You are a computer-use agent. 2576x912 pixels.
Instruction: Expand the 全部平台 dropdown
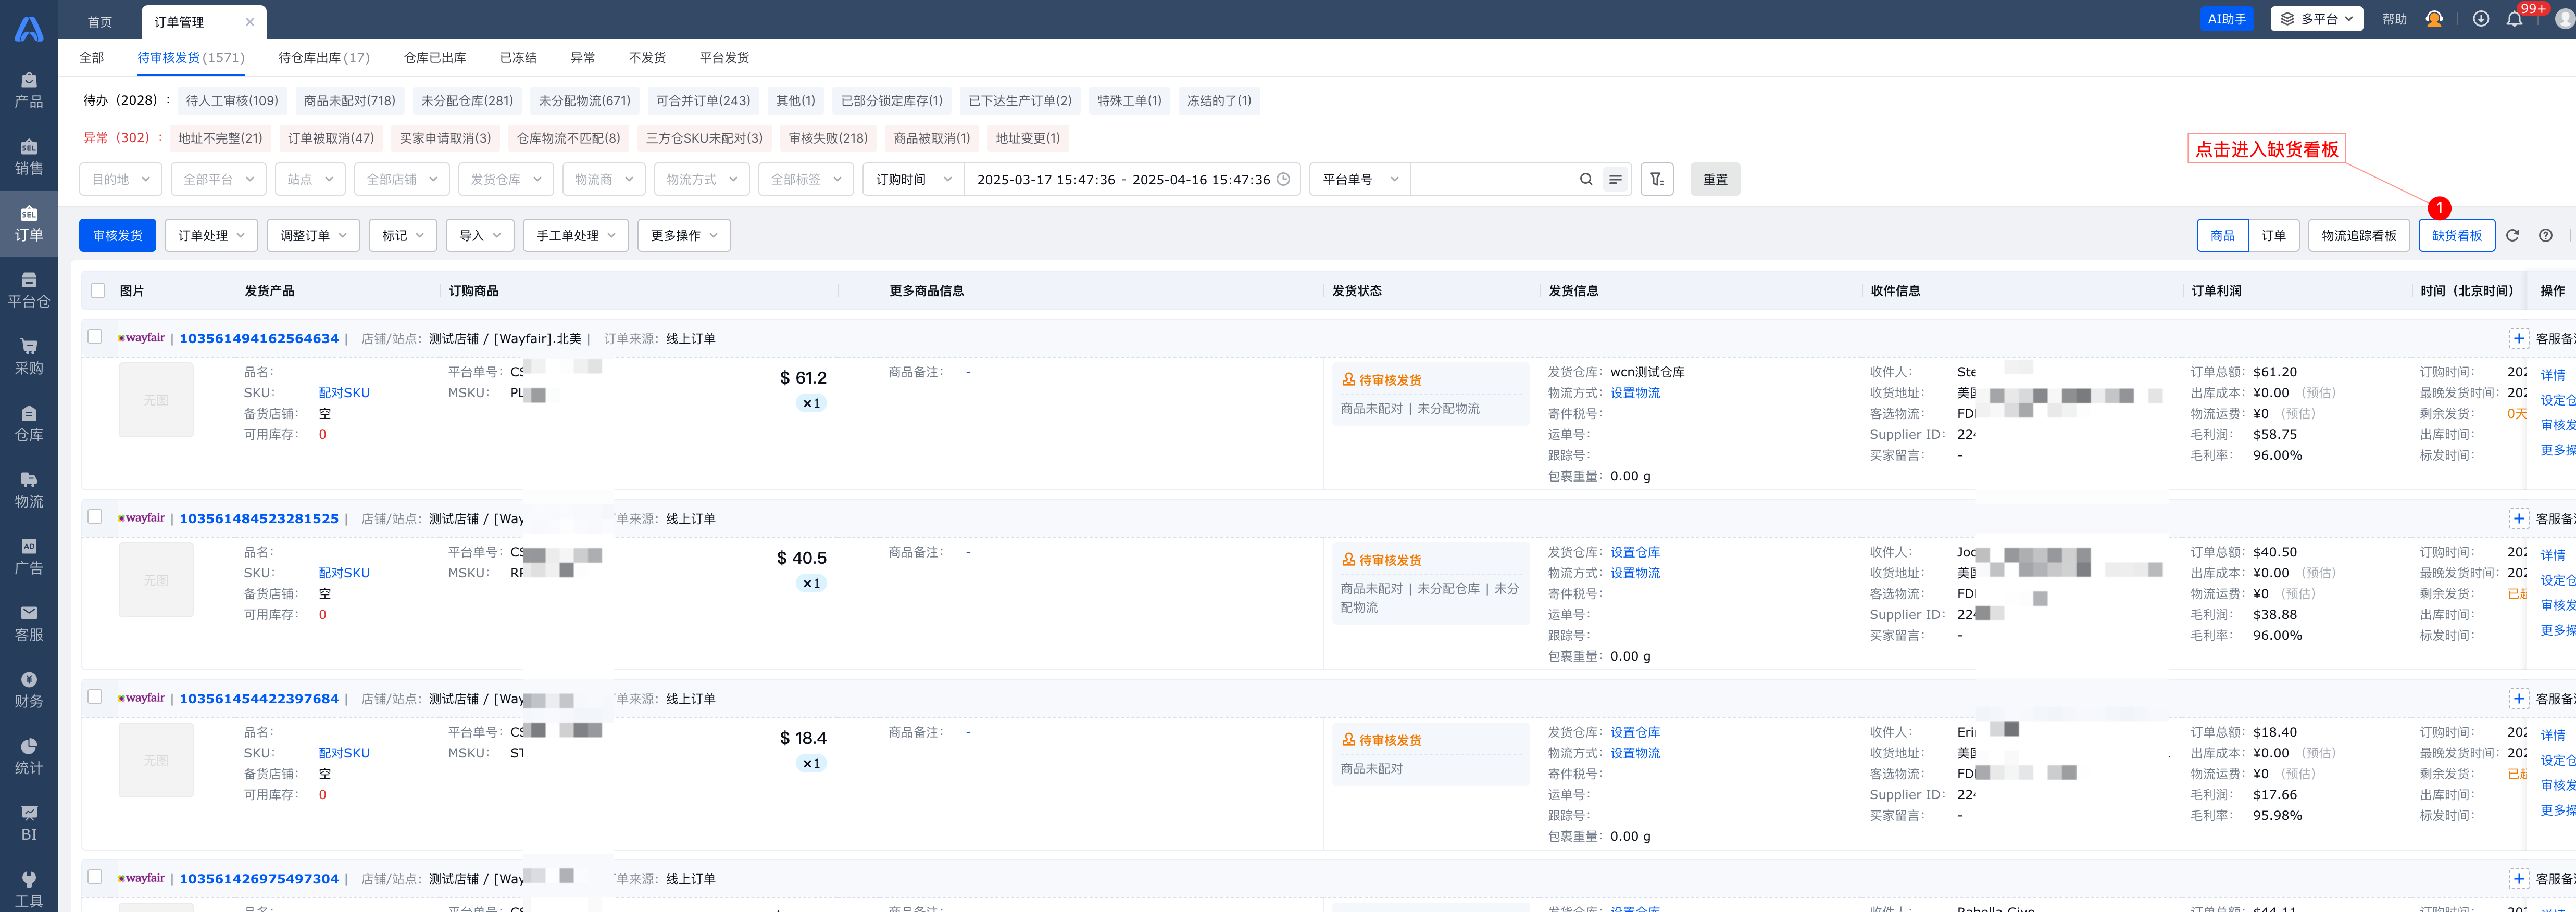click(218, 179)
